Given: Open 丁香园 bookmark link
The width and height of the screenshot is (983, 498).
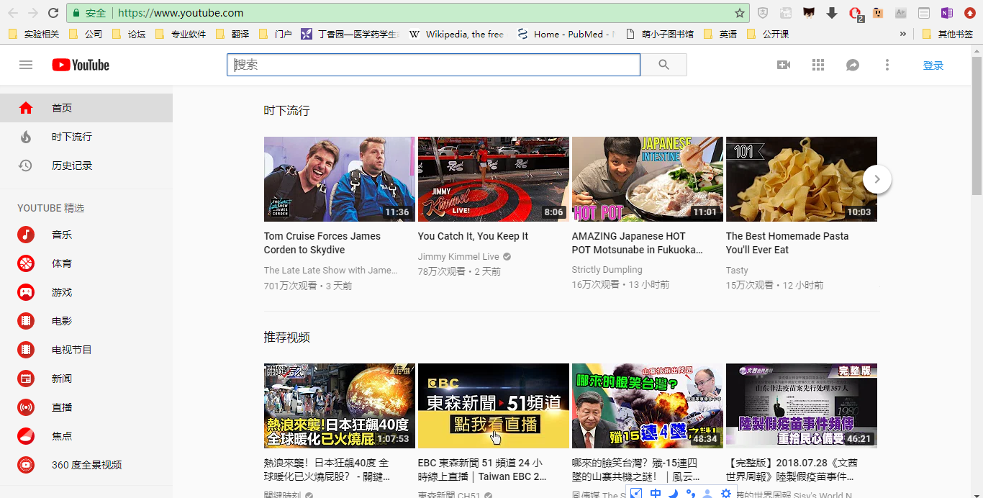Looking at the screenshot, I should 350,34.
